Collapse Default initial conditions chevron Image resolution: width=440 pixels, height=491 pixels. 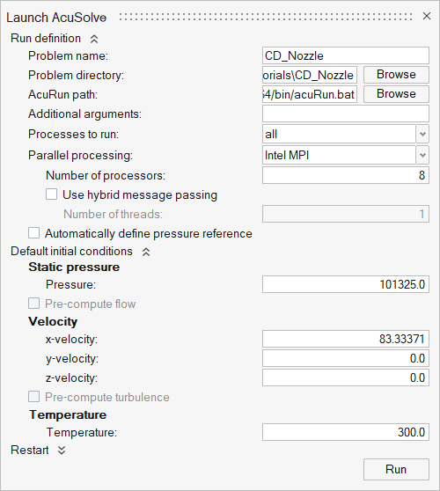pyautogui.click(x=146, y=252)
